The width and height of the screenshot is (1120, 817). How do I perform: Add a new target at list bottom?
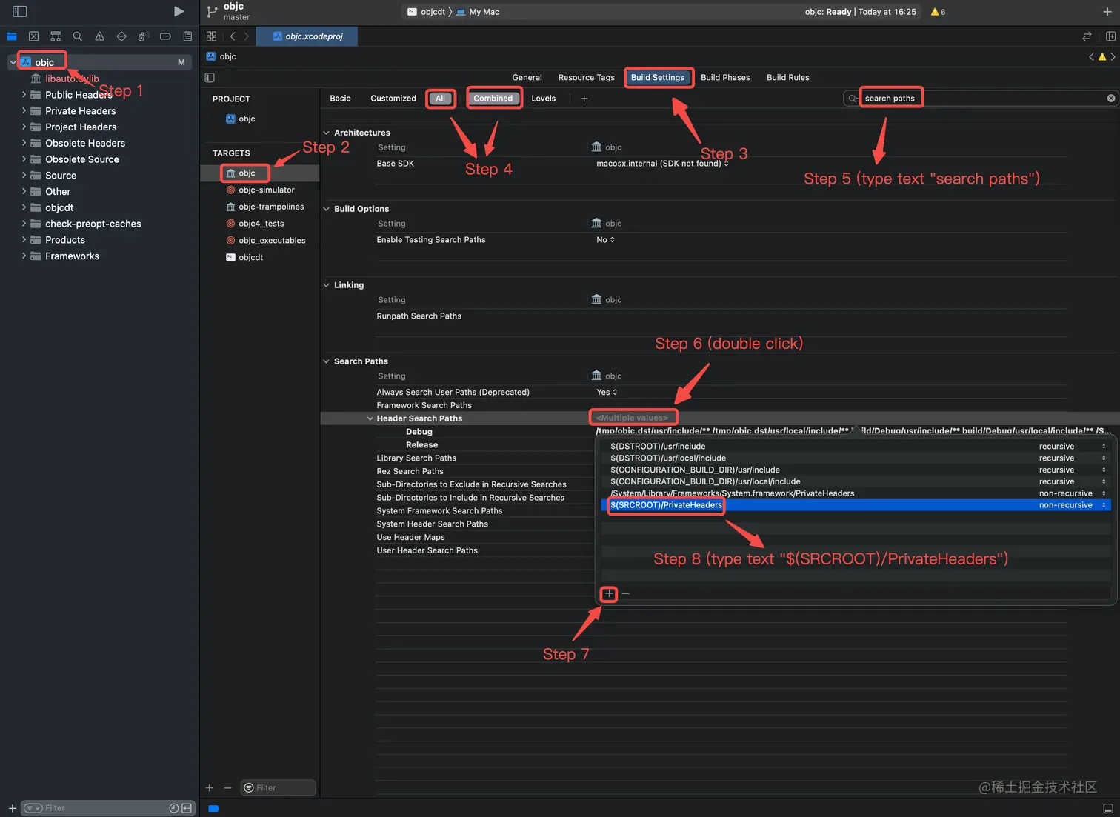point(210,788)
